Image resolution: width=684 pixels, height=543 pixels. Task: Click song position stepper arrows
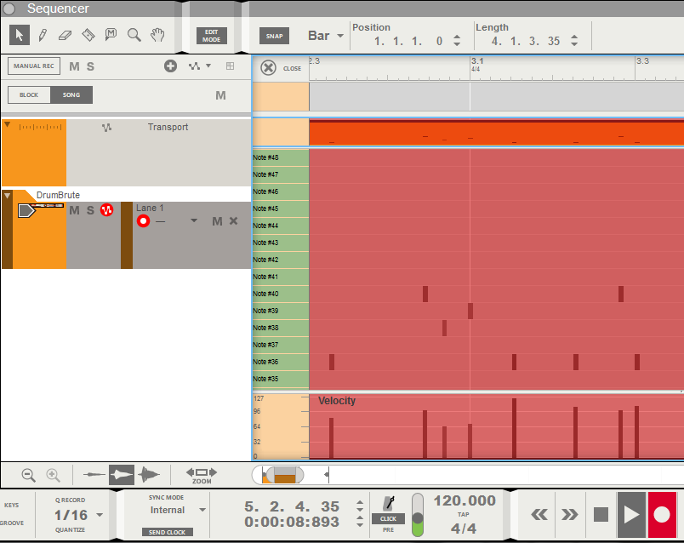coord(360,506)
